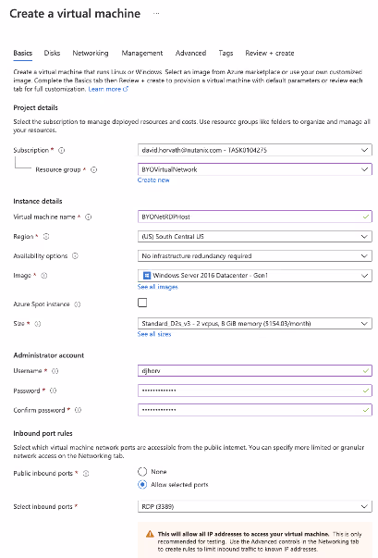
Task: Expand the Subscription dropdown
Action: click(x=255, y=150)
